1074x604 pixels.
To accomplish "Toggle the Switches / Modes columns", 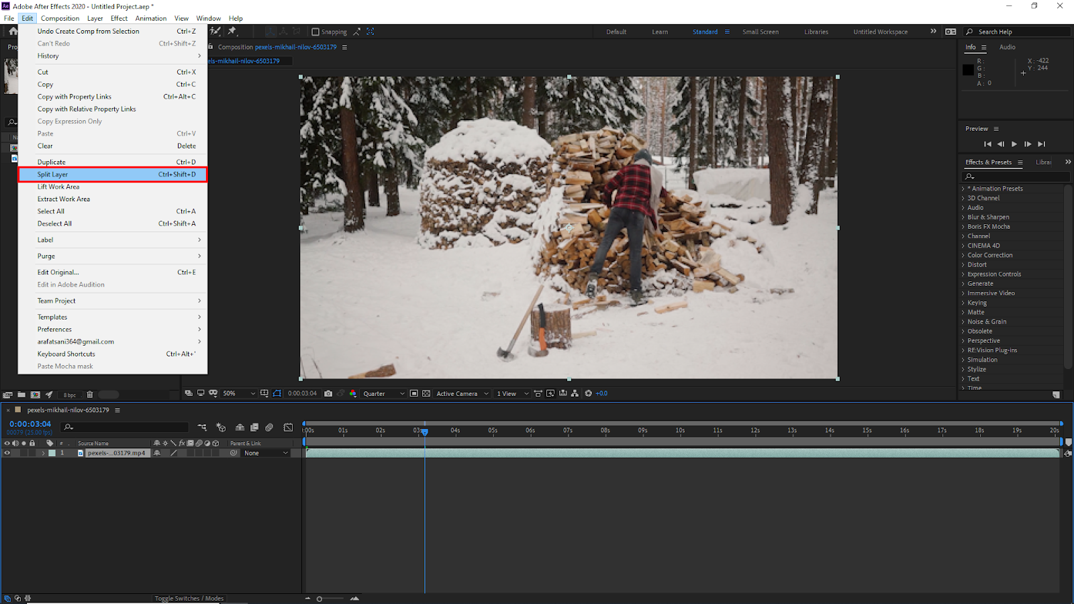I will point(189,599).
